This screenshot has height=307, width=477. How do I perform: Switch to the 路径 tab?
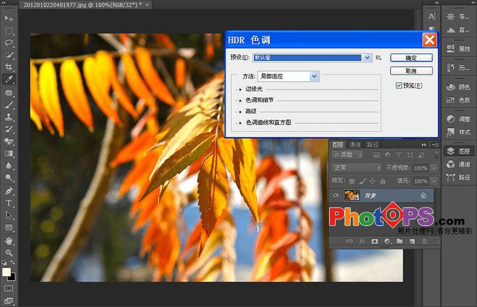click(x=372, y=145)
